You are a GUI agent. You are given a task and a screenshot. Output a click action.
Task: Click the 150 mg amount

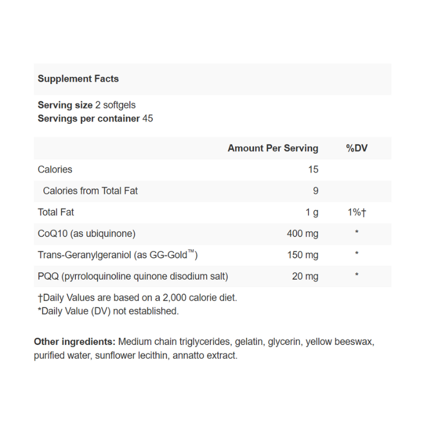[303, 255]
